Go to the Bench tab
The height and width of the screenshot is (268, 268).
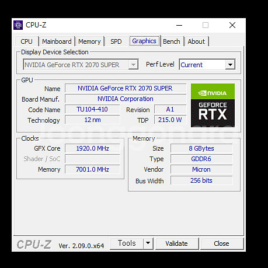click(x=172, y=41)
